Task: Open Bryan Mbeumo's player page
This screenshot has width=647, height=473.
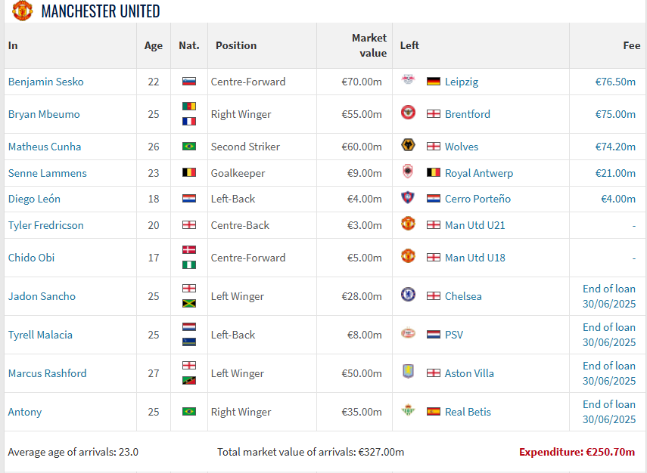Action: pyautogui.click(x=44, y=114)
